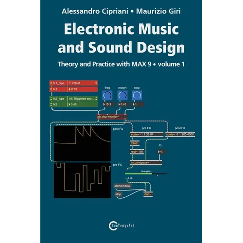The height and width of the screenshot is (243, 243).
Task: Click the fx2_type parameter label
Action: [x=59, y=99]
